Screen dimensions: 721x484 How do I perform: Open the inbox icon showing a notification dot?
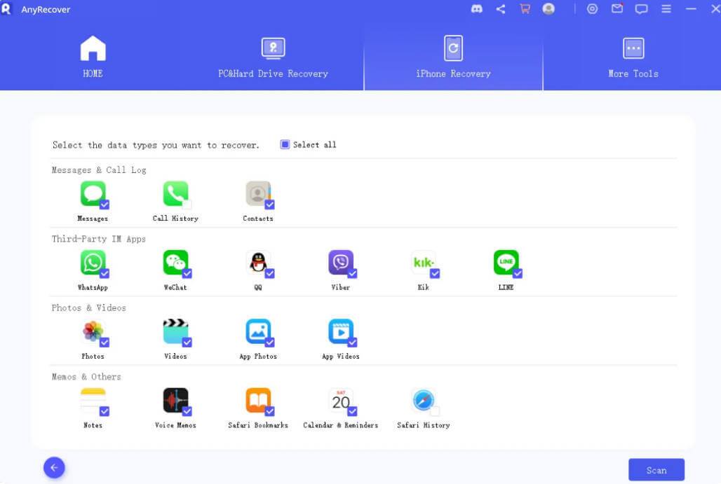pos(617,9)
